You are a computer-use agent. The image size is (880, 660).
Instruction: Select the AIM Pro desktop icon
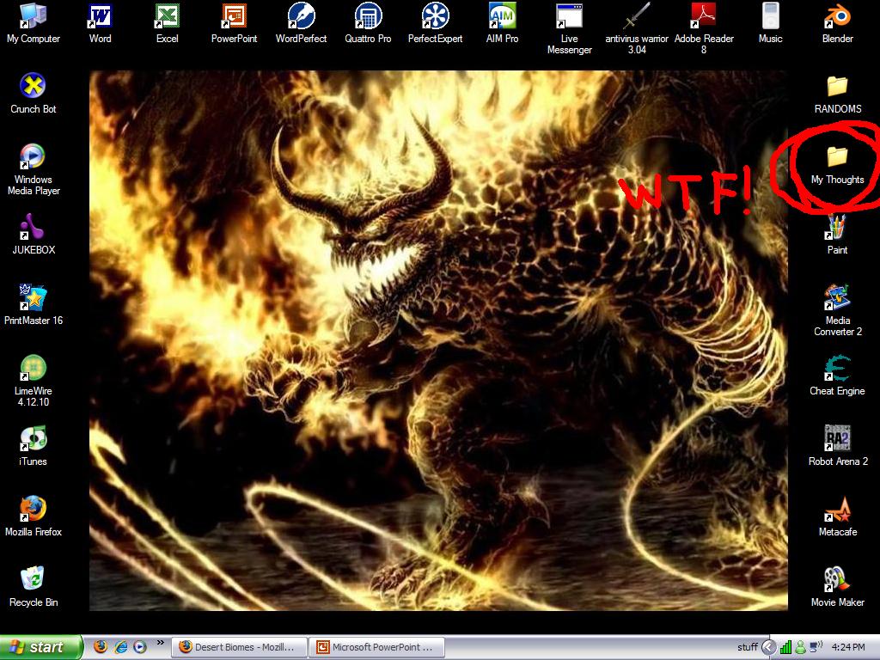502,16
